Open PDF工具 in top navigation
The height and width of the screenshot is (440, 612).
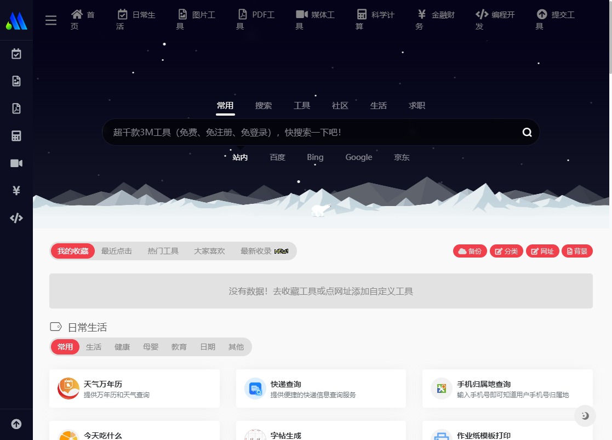[255, 20]
